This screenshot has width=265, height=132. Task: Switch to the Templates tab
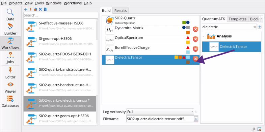pyautogui.click(x=237, y=19)
